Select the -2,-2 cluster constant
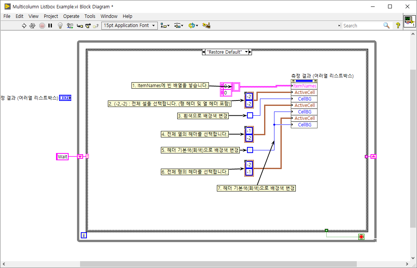The width and height of the screenshot is (417, 268). point(249,100)
